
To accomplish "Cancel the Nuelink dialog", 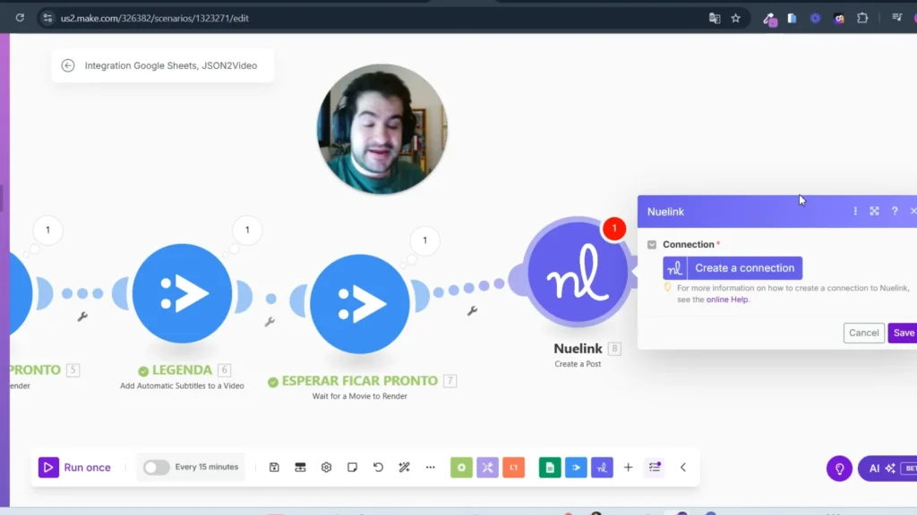I will click(x=864, y=333).
